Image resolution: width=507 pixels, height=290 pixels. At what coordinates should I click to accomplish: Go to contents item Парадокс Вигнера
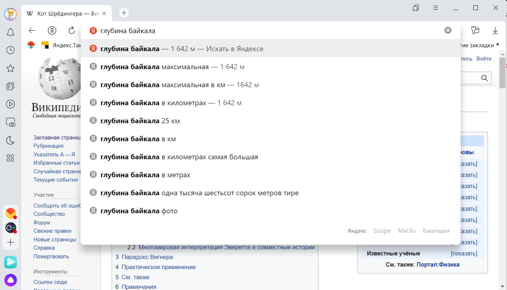pyautogui.click(x=147, y=257)
